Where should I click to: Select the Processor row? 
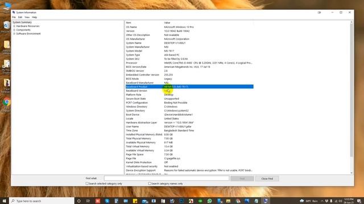(x=189, y=63)
